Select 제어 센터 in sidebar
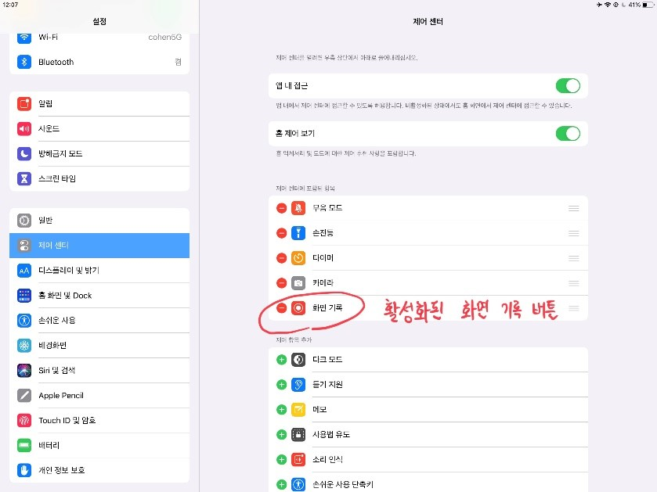 (x=99, y=246)
